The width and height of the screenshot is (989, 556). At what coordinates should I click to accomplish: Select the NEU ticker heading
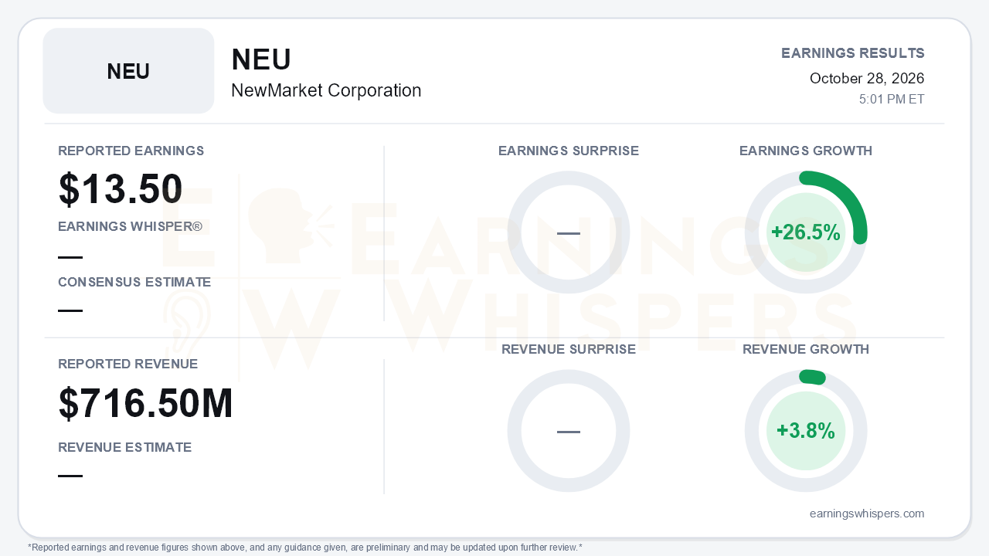261,59
